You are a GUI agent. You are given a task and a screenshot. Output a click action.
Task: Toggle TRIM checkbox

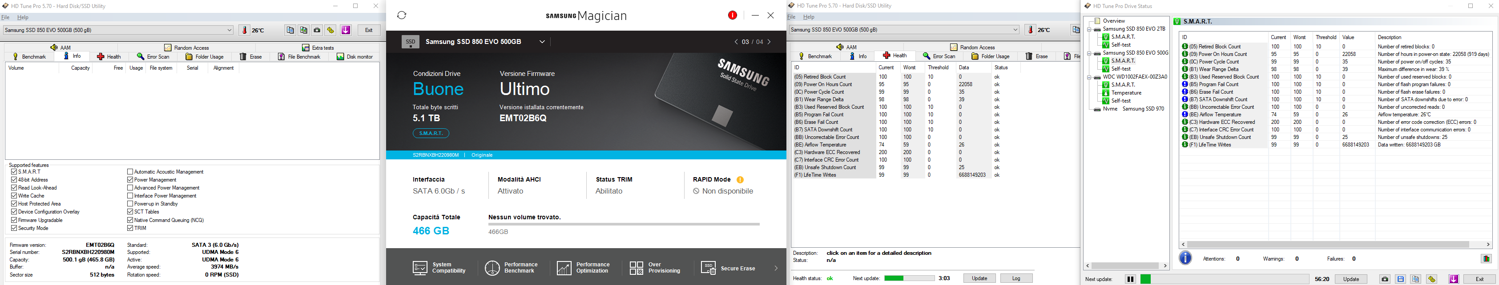point(130,228)
